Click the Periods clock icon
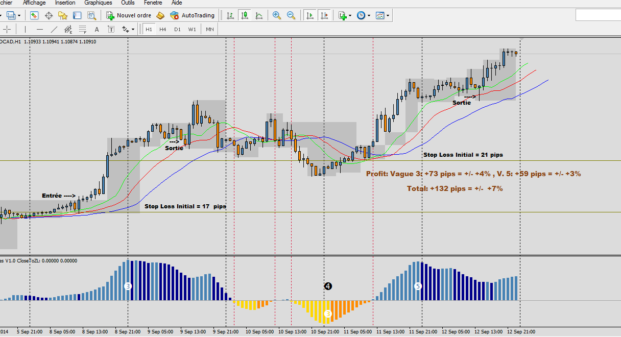Image resolution: width=621 pixels, height=337 pixels. point(361,15)
